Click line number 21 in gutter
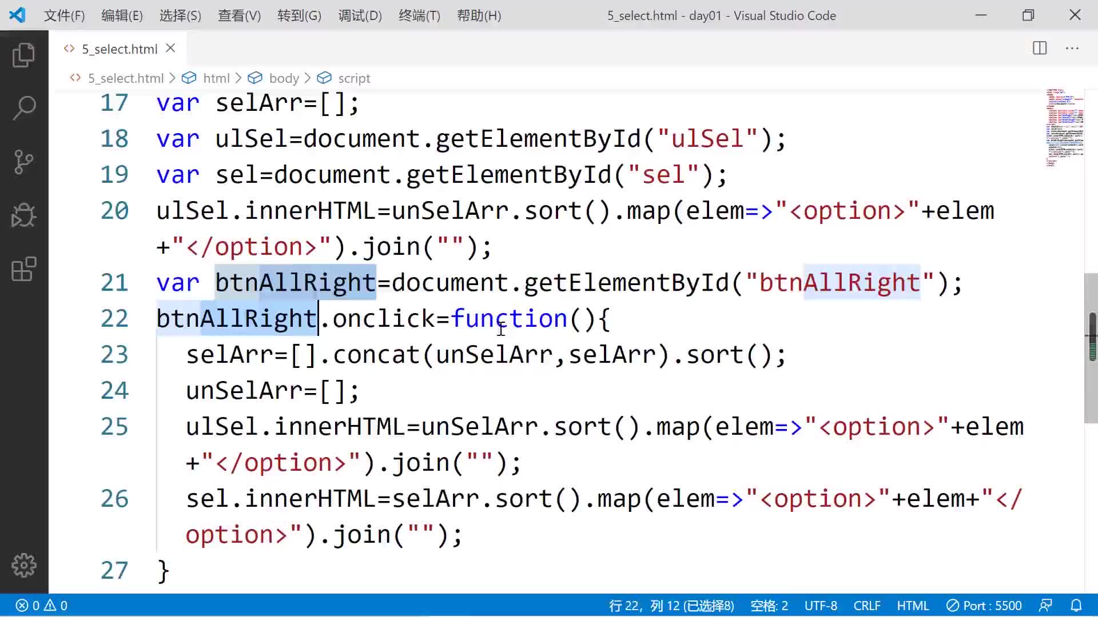1098x617 pixels. tap(114, 283)
